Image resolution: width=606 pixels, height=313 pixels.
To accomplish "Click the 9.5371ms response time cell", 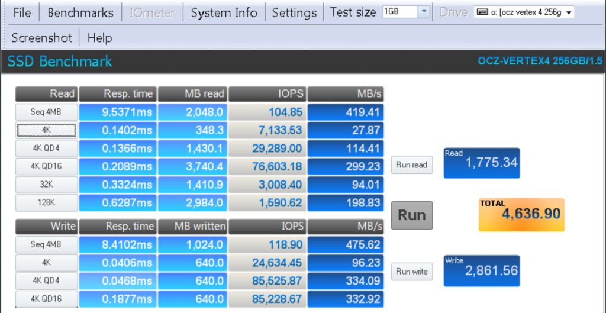I will tap(118, 112).
